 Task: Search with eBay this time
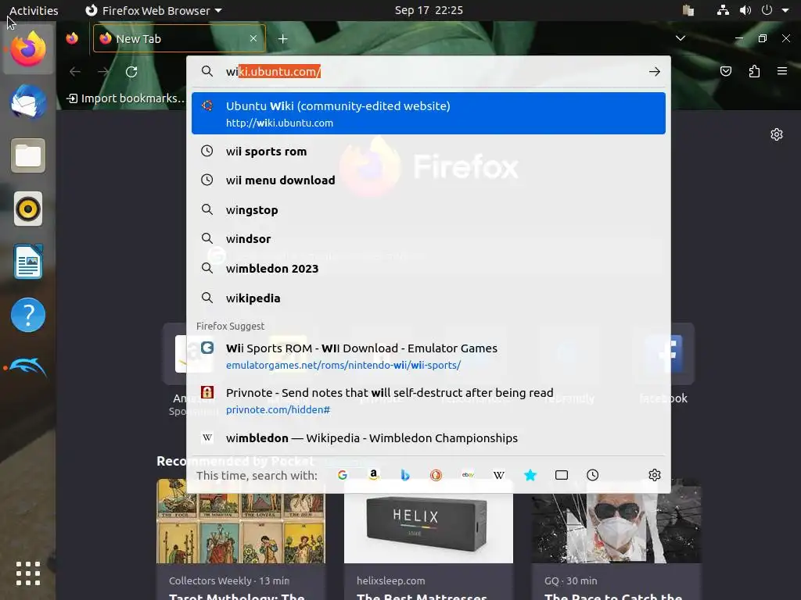[468, 475]
